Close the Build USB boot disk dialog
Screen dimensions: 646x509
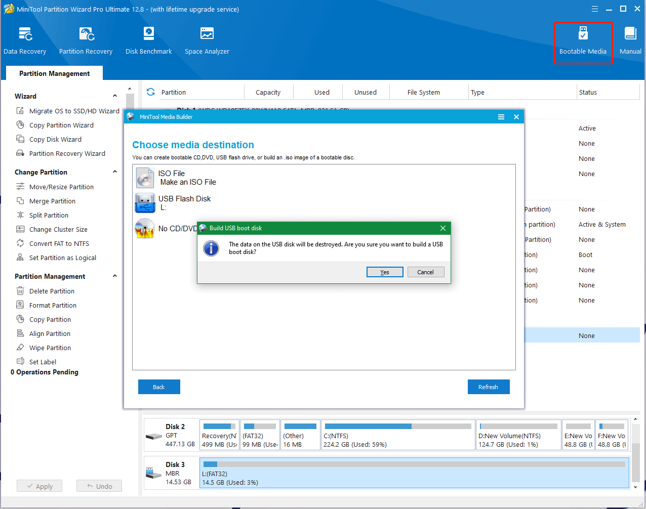443,228
